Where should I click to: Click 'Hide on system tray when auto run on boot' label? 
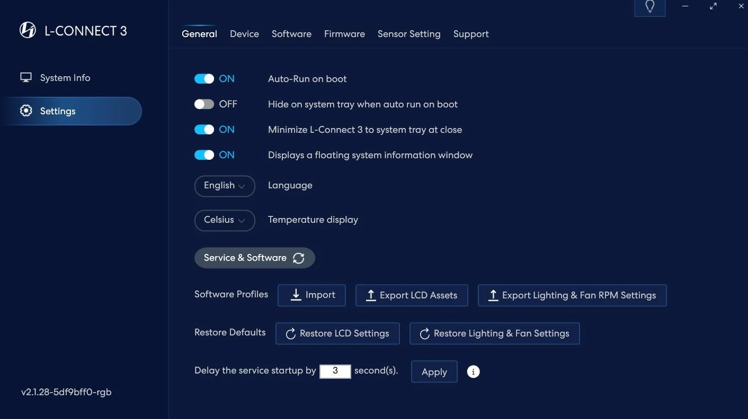(363, 104)
